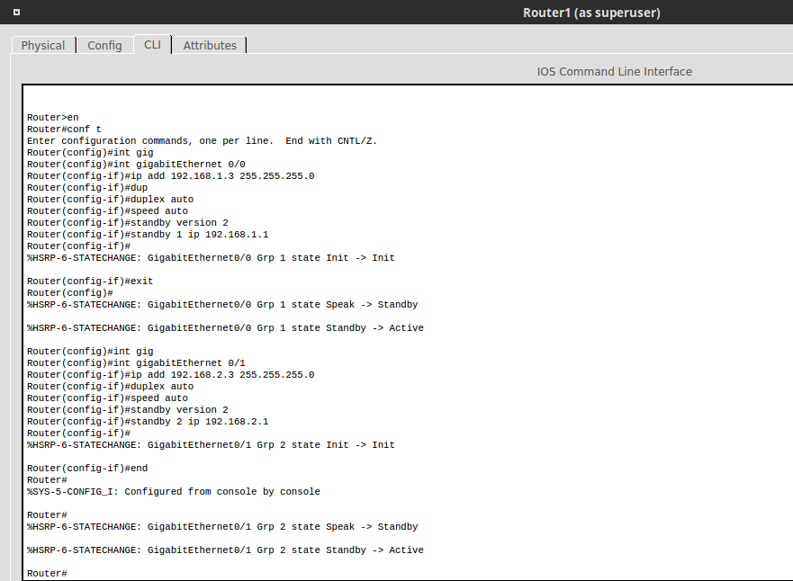Click the 'Standby -> Active' message for Grp 2
Screen dimensions: 793x581
225,550
